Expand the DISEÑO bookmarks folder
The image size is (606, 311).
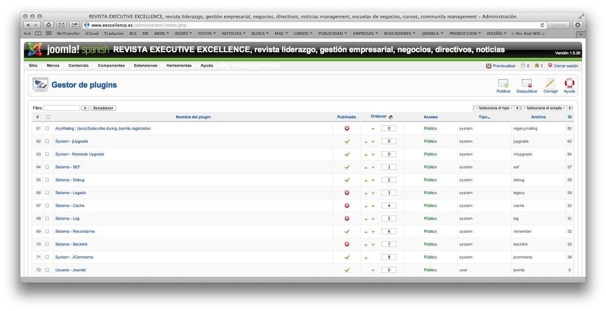tap(496, 34)
